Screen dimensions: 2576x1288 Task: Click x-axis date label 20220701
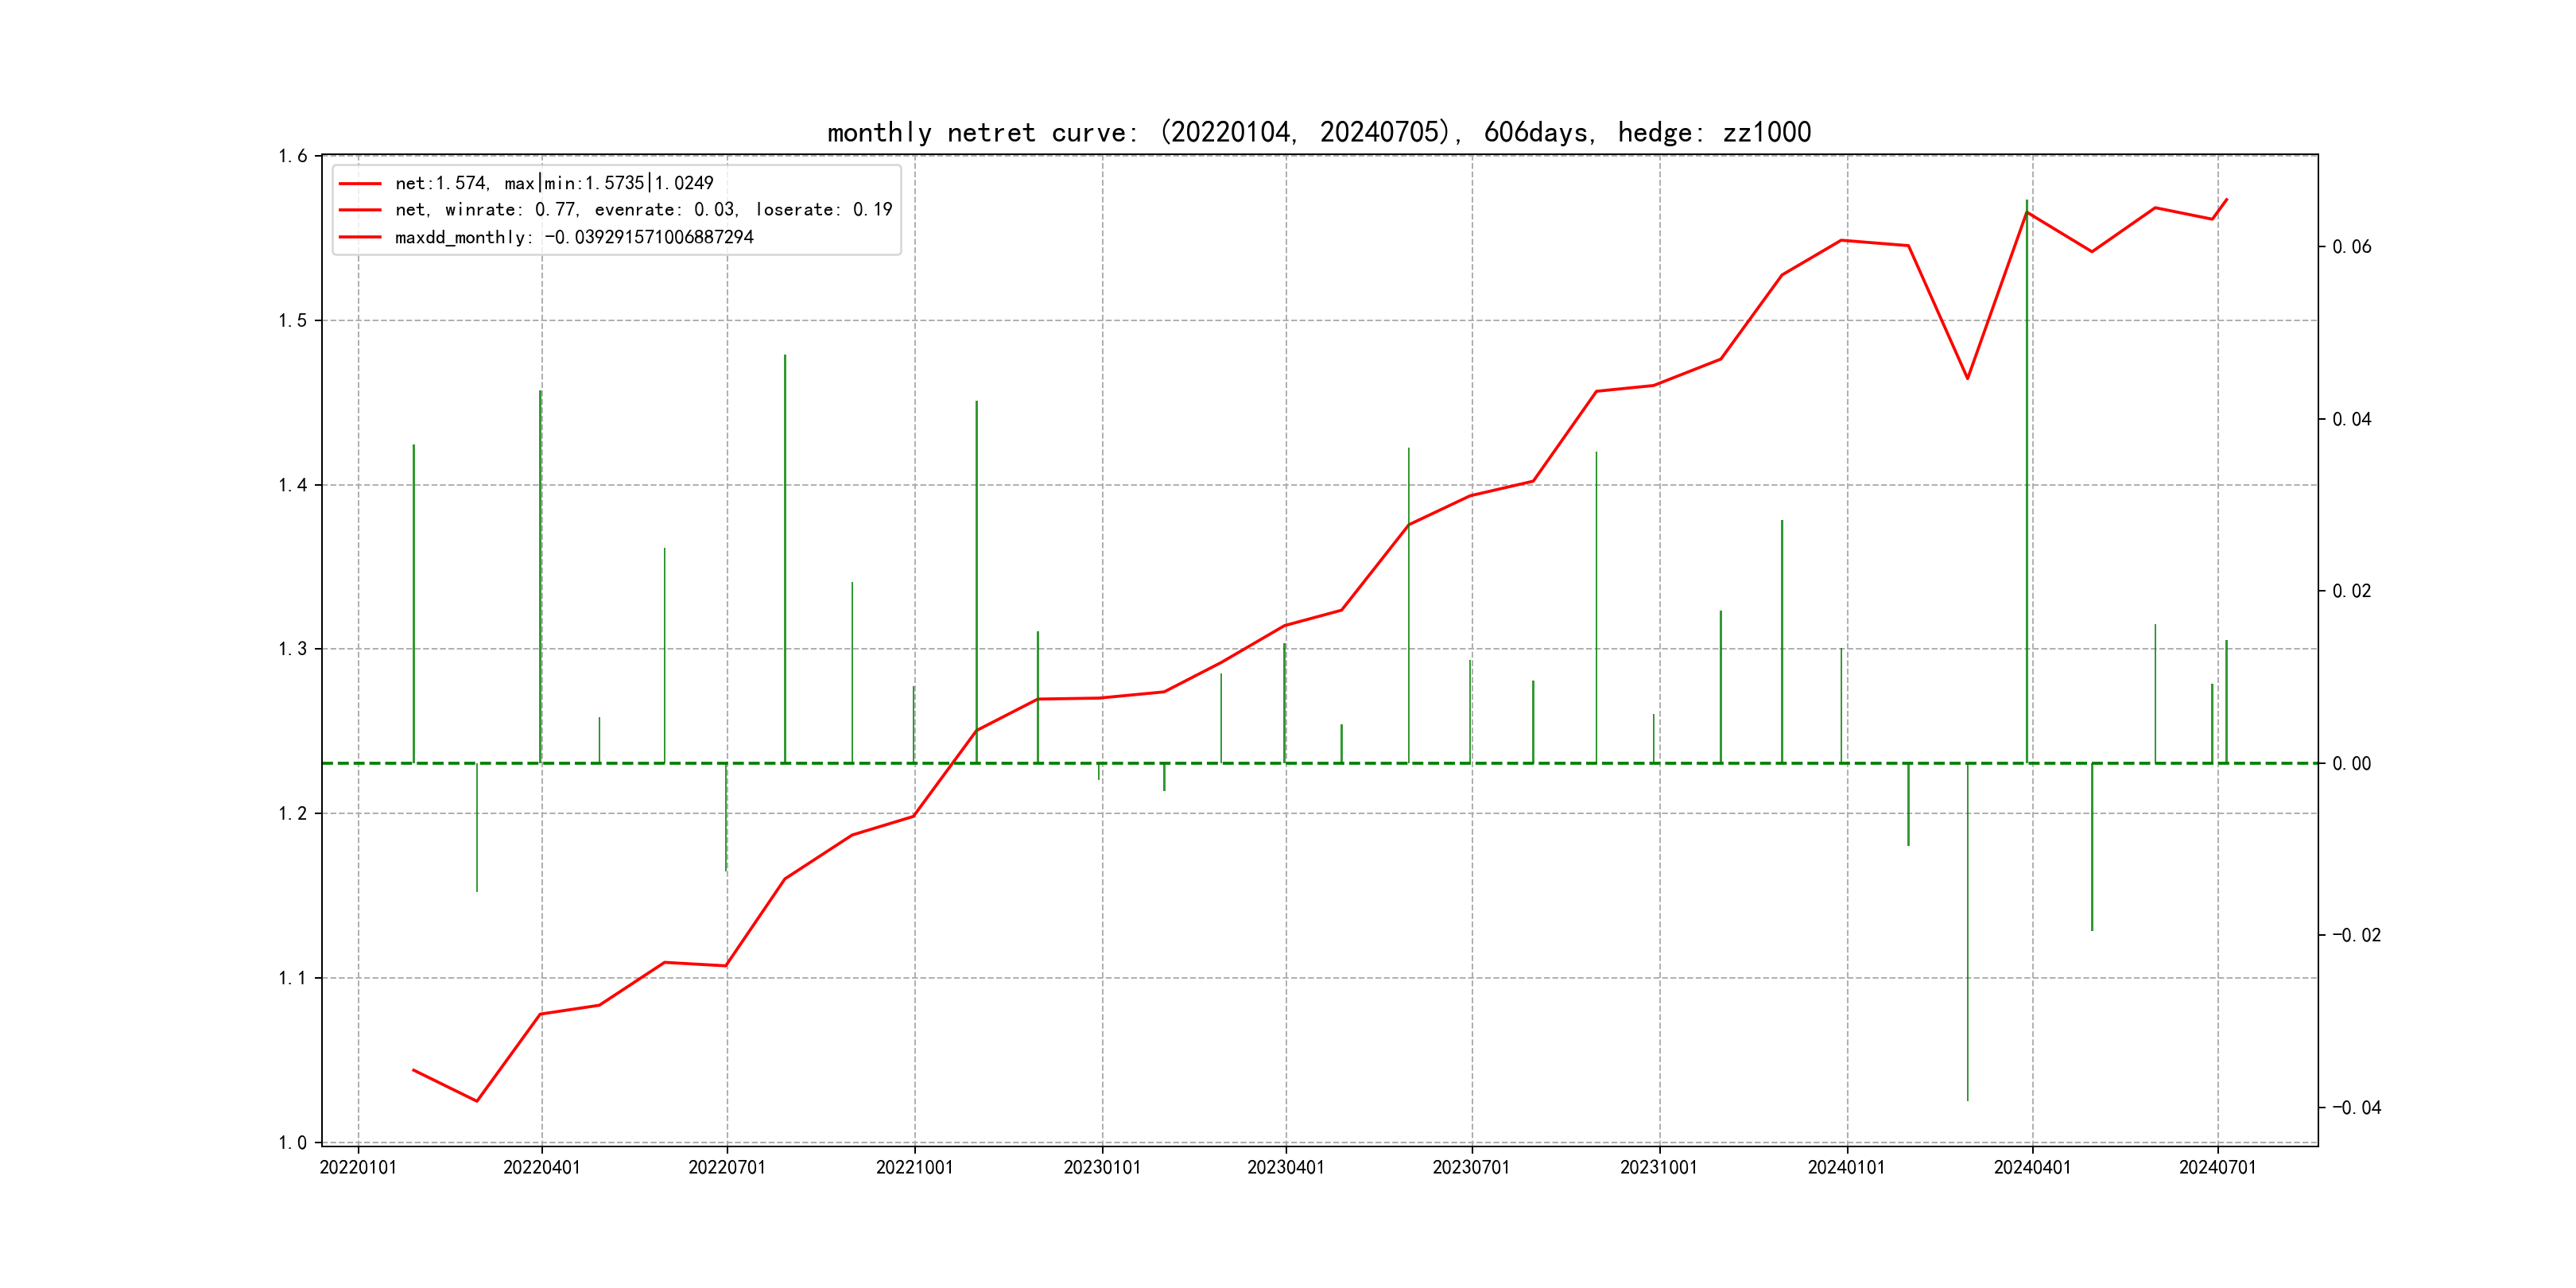727,1167
